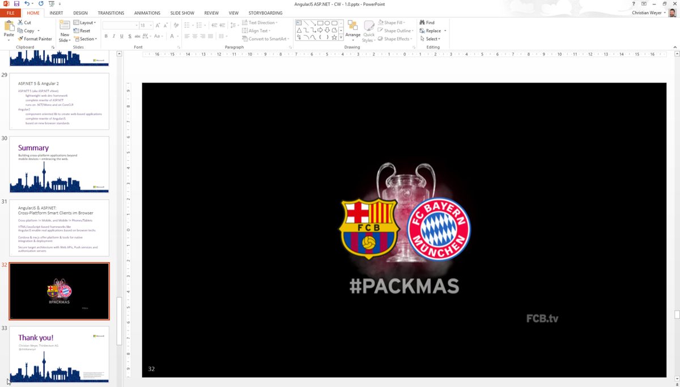The height and width of the screenshot is (387, 680).
Task: Click the Paste clipboard icon
Action: [9, 26]
